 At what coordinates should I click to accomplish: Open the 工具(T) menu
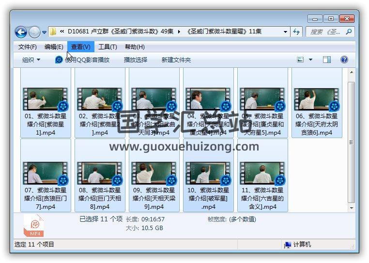pyautogui.click(x=107, y=47)
